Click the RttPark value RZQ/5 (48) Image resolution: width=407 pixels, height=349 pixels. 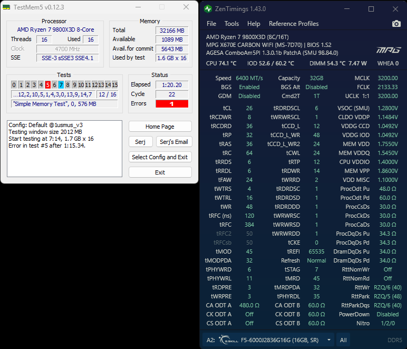tap(387, 296)
